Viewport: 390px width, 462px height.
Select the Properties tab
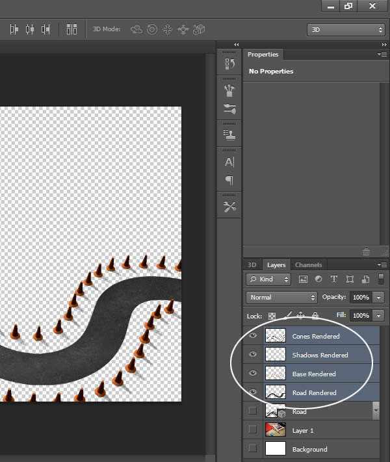[x=263, y=54]
